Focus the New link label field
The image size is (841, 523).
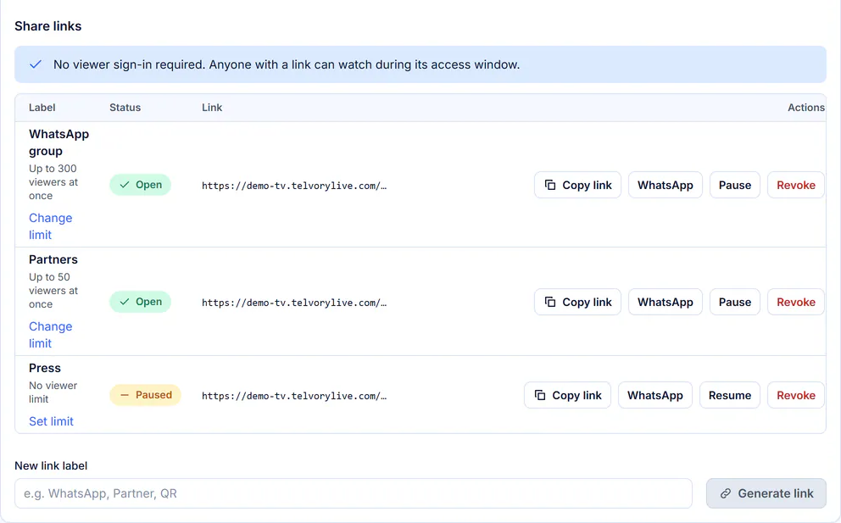(354, 493)
